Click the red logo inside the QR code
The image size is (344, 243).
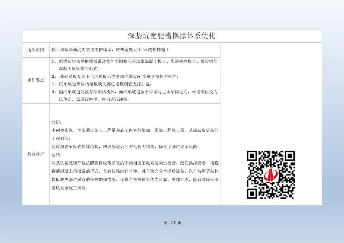pyautogui.click(x=271, y=175)
